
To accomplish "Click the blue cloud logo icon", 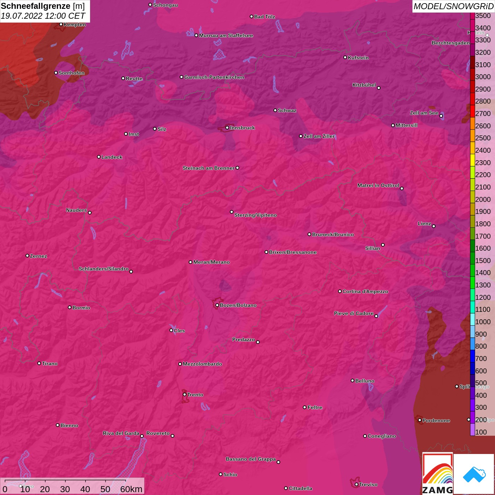I will click(x=474, y=474).
